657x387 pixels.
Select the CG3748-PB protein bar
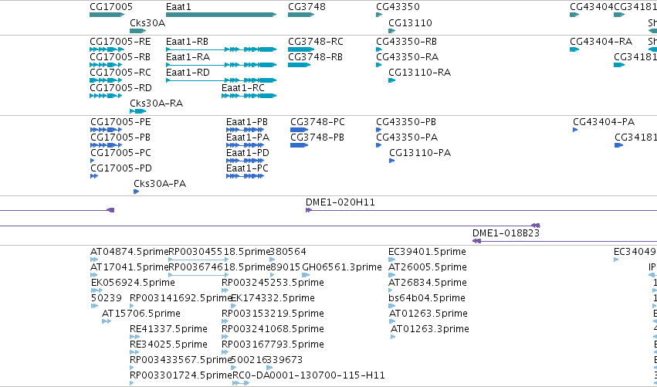point(300,145)
